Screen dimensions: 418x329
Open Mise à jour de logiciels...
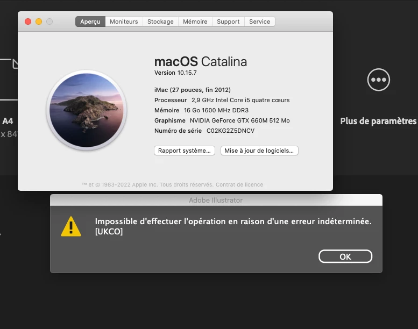pyautogui.click(x=259, y=151)
